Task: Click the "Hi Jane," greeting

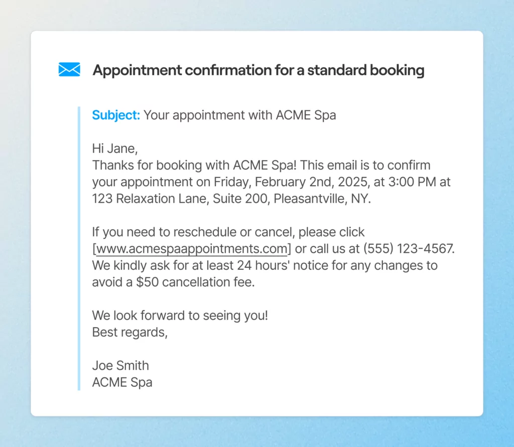Action: (x=114, y=148)
